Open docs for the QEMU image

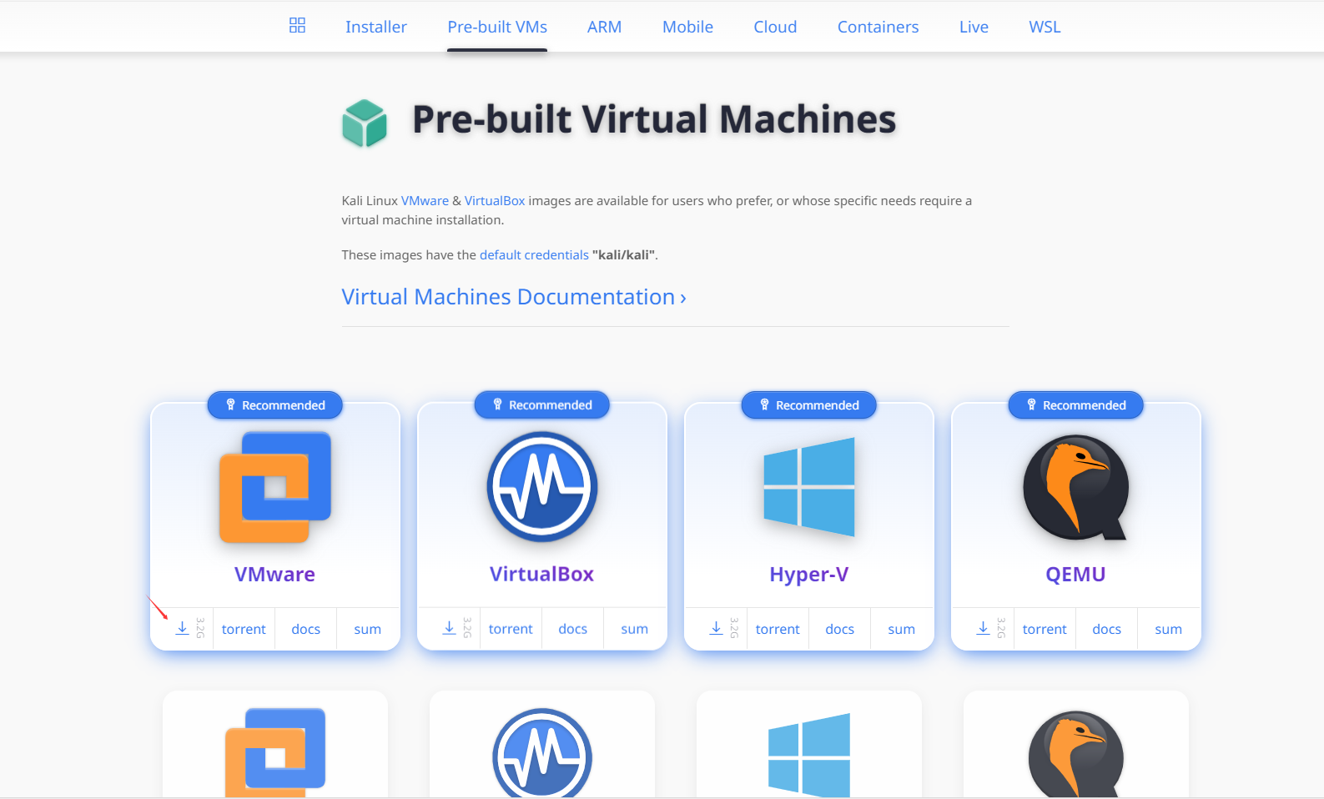[x=1107, y=630]
